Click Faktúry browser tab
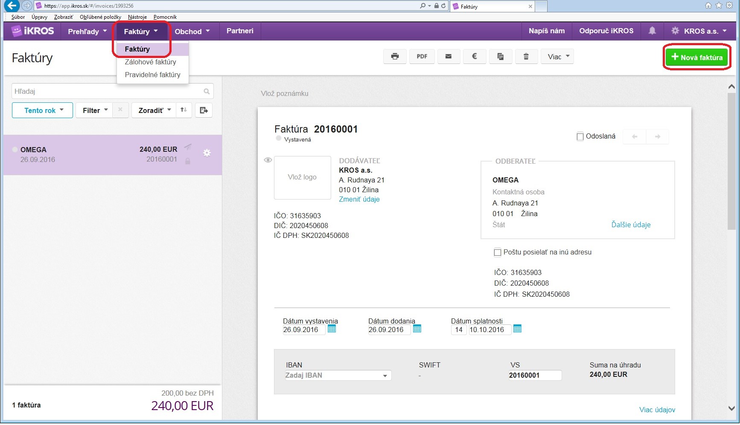The image size is (740, 425). tap(492, 6)
